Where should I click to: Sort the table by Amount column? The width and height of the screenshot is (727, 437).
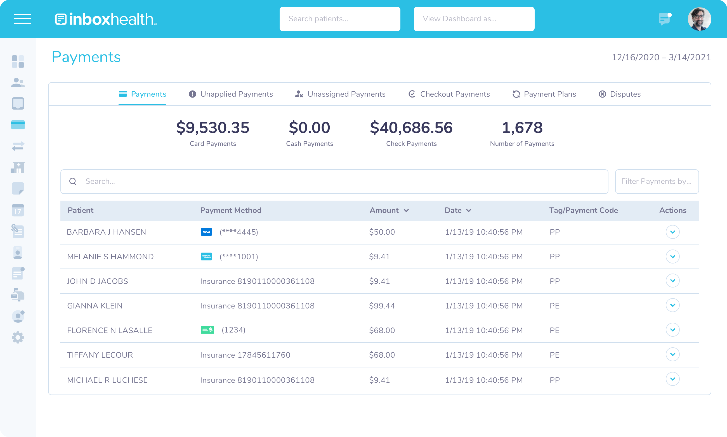389,210
